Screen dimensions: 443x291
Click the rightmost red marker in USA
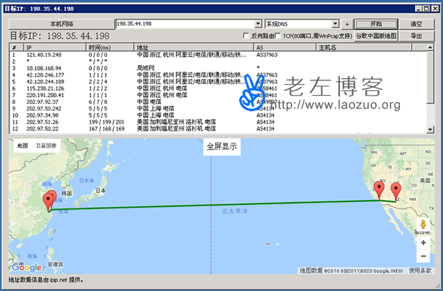coord(395,189)
